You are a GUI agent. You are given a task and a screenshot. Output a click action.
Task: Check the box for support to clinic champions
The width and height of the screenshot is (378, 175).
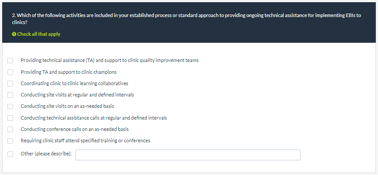pos(10,72)
